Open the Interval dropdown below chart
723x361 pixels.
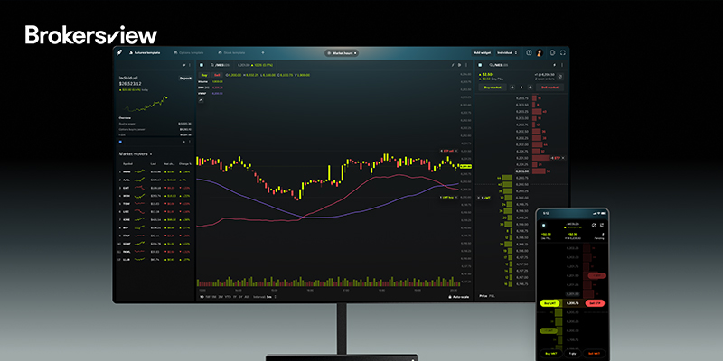click(265, 297)
